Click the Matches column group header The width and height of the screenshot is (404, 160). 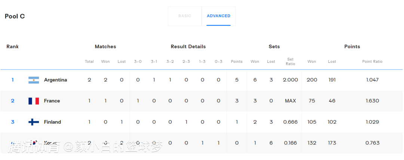[105, 47]
